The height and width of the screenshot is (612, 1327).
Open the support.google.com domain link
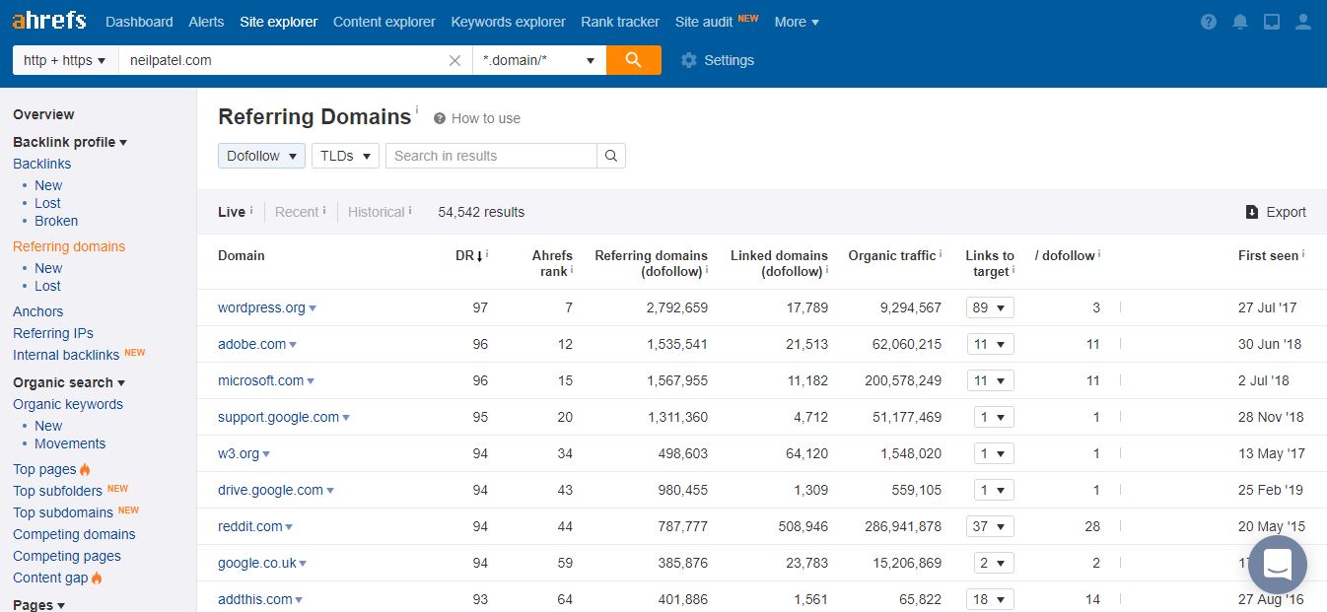coord(278,417)
